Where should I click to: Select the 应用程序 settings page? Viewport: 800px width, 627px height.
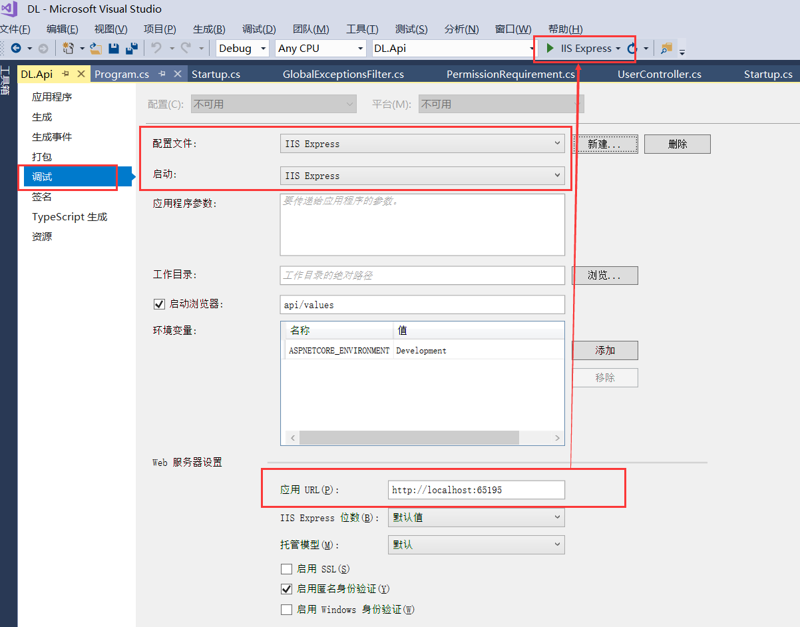coord(52,97)
